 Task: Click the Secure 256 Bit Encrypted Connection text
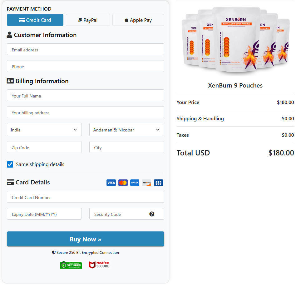tap(85, 252)
